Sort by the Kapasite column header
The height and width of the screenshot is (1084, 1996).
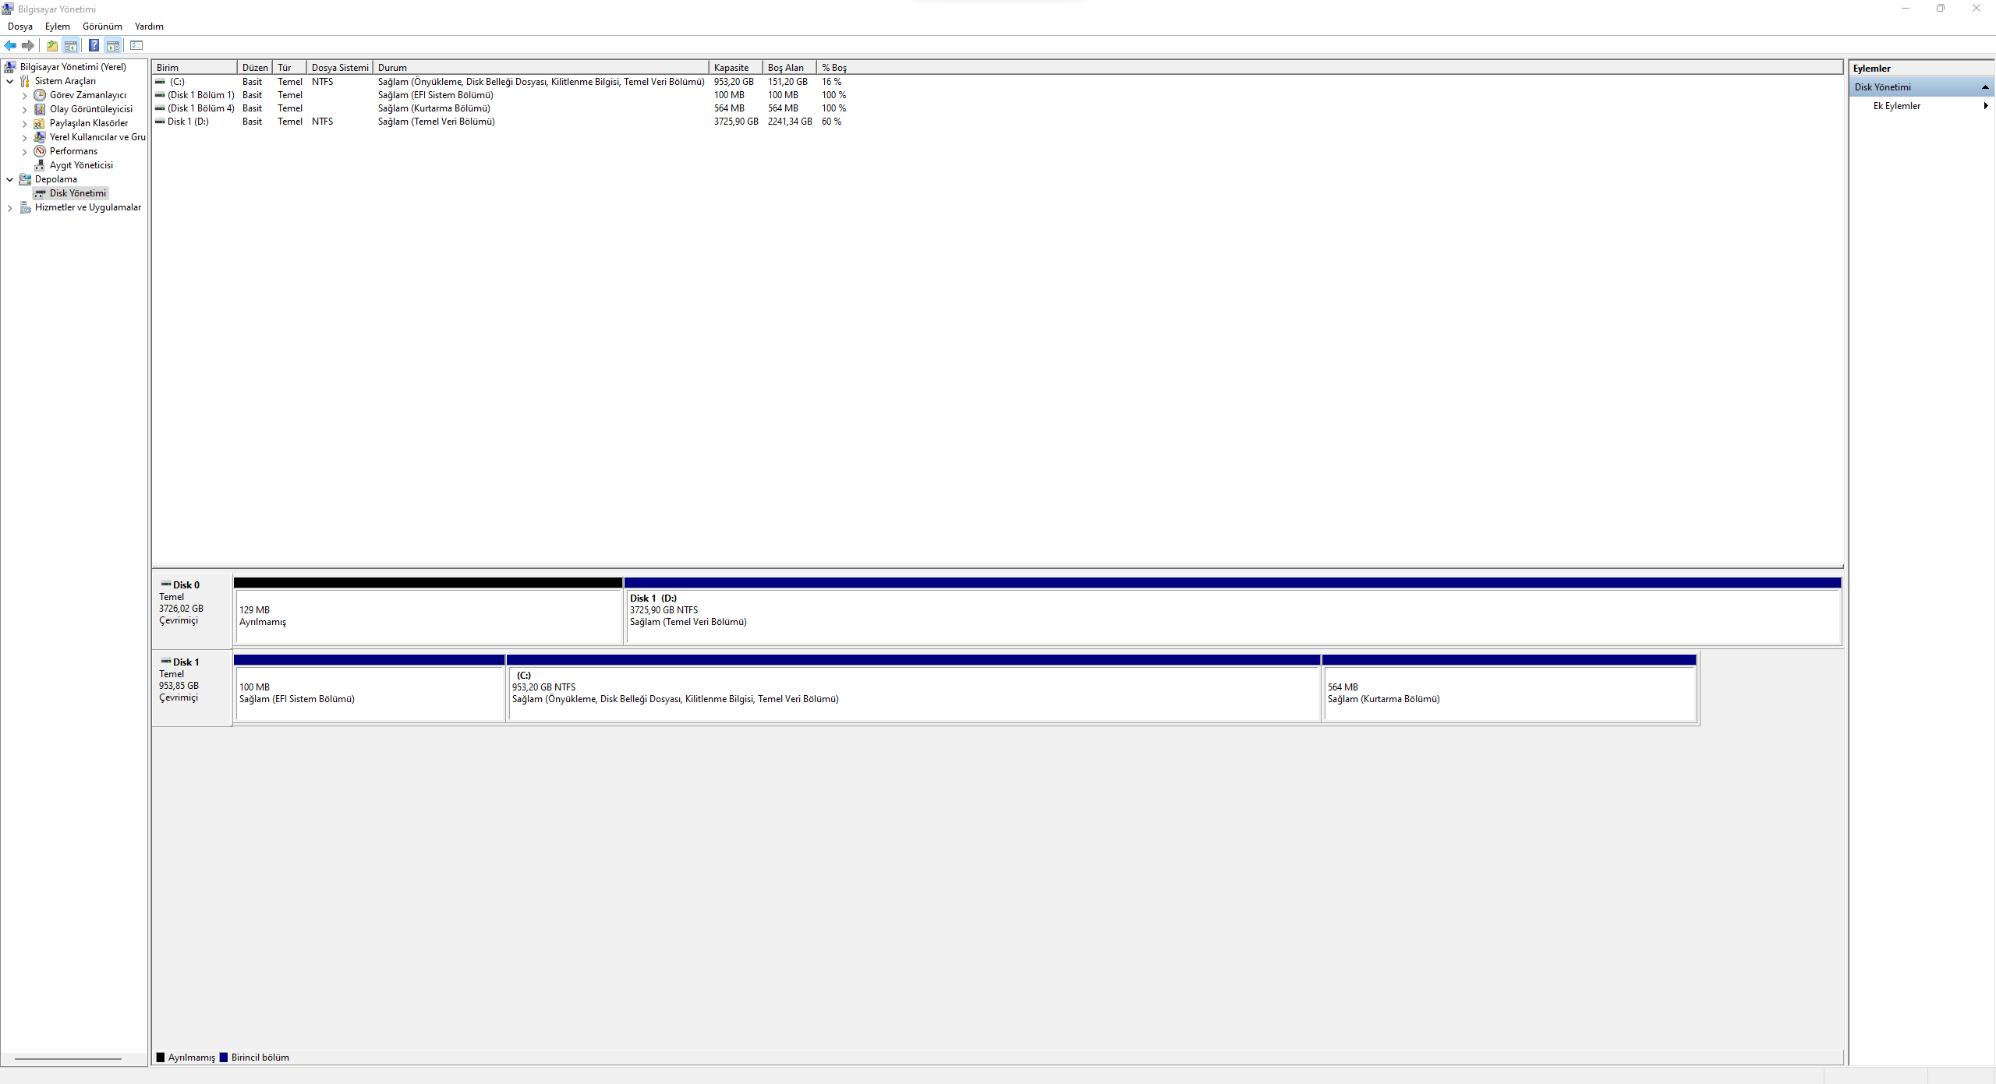pyautogui.click(x=735, y=68)
